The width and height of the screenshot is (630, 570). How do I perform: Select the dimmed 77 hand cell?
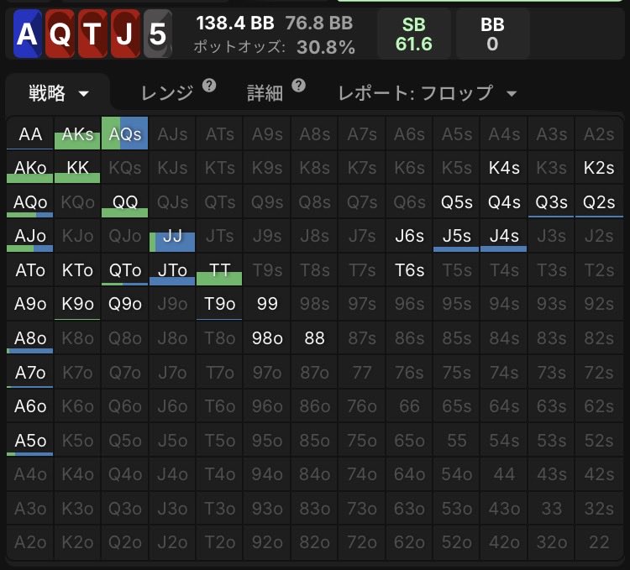coord(361,372)
